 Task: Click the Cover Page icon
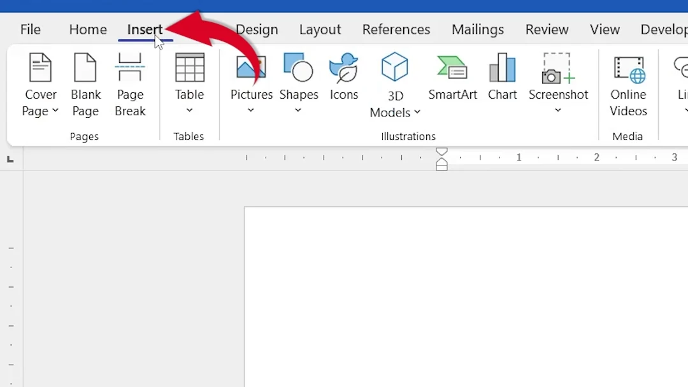(40, 67)
